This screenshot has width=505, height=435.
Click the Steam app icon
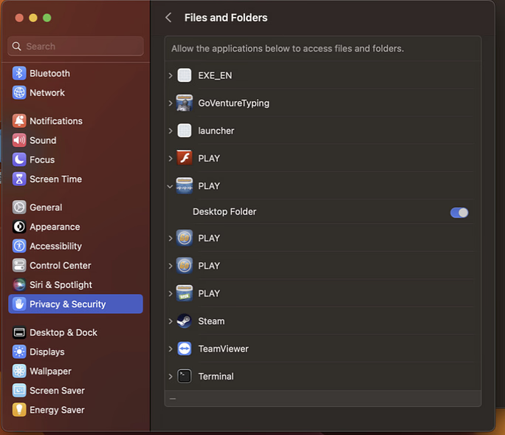(185, 321)
